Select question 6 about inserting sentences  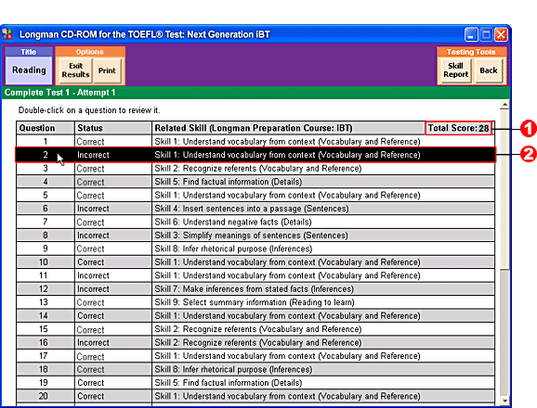255,209
